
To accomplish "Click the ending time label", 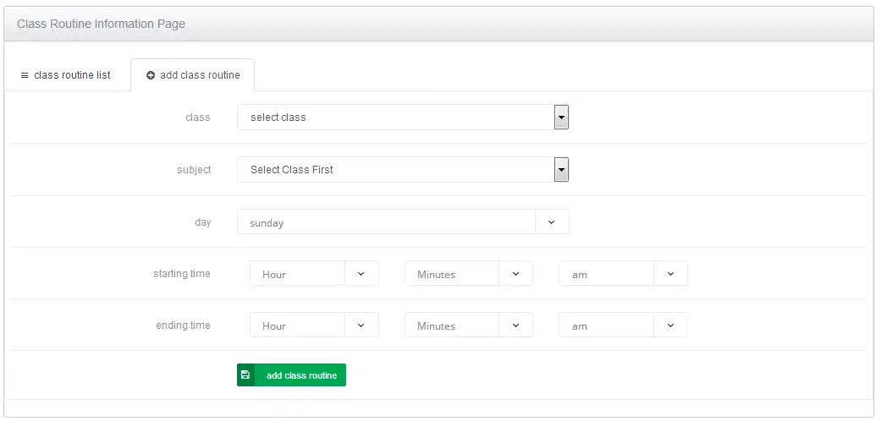I will tap(183, 325).
